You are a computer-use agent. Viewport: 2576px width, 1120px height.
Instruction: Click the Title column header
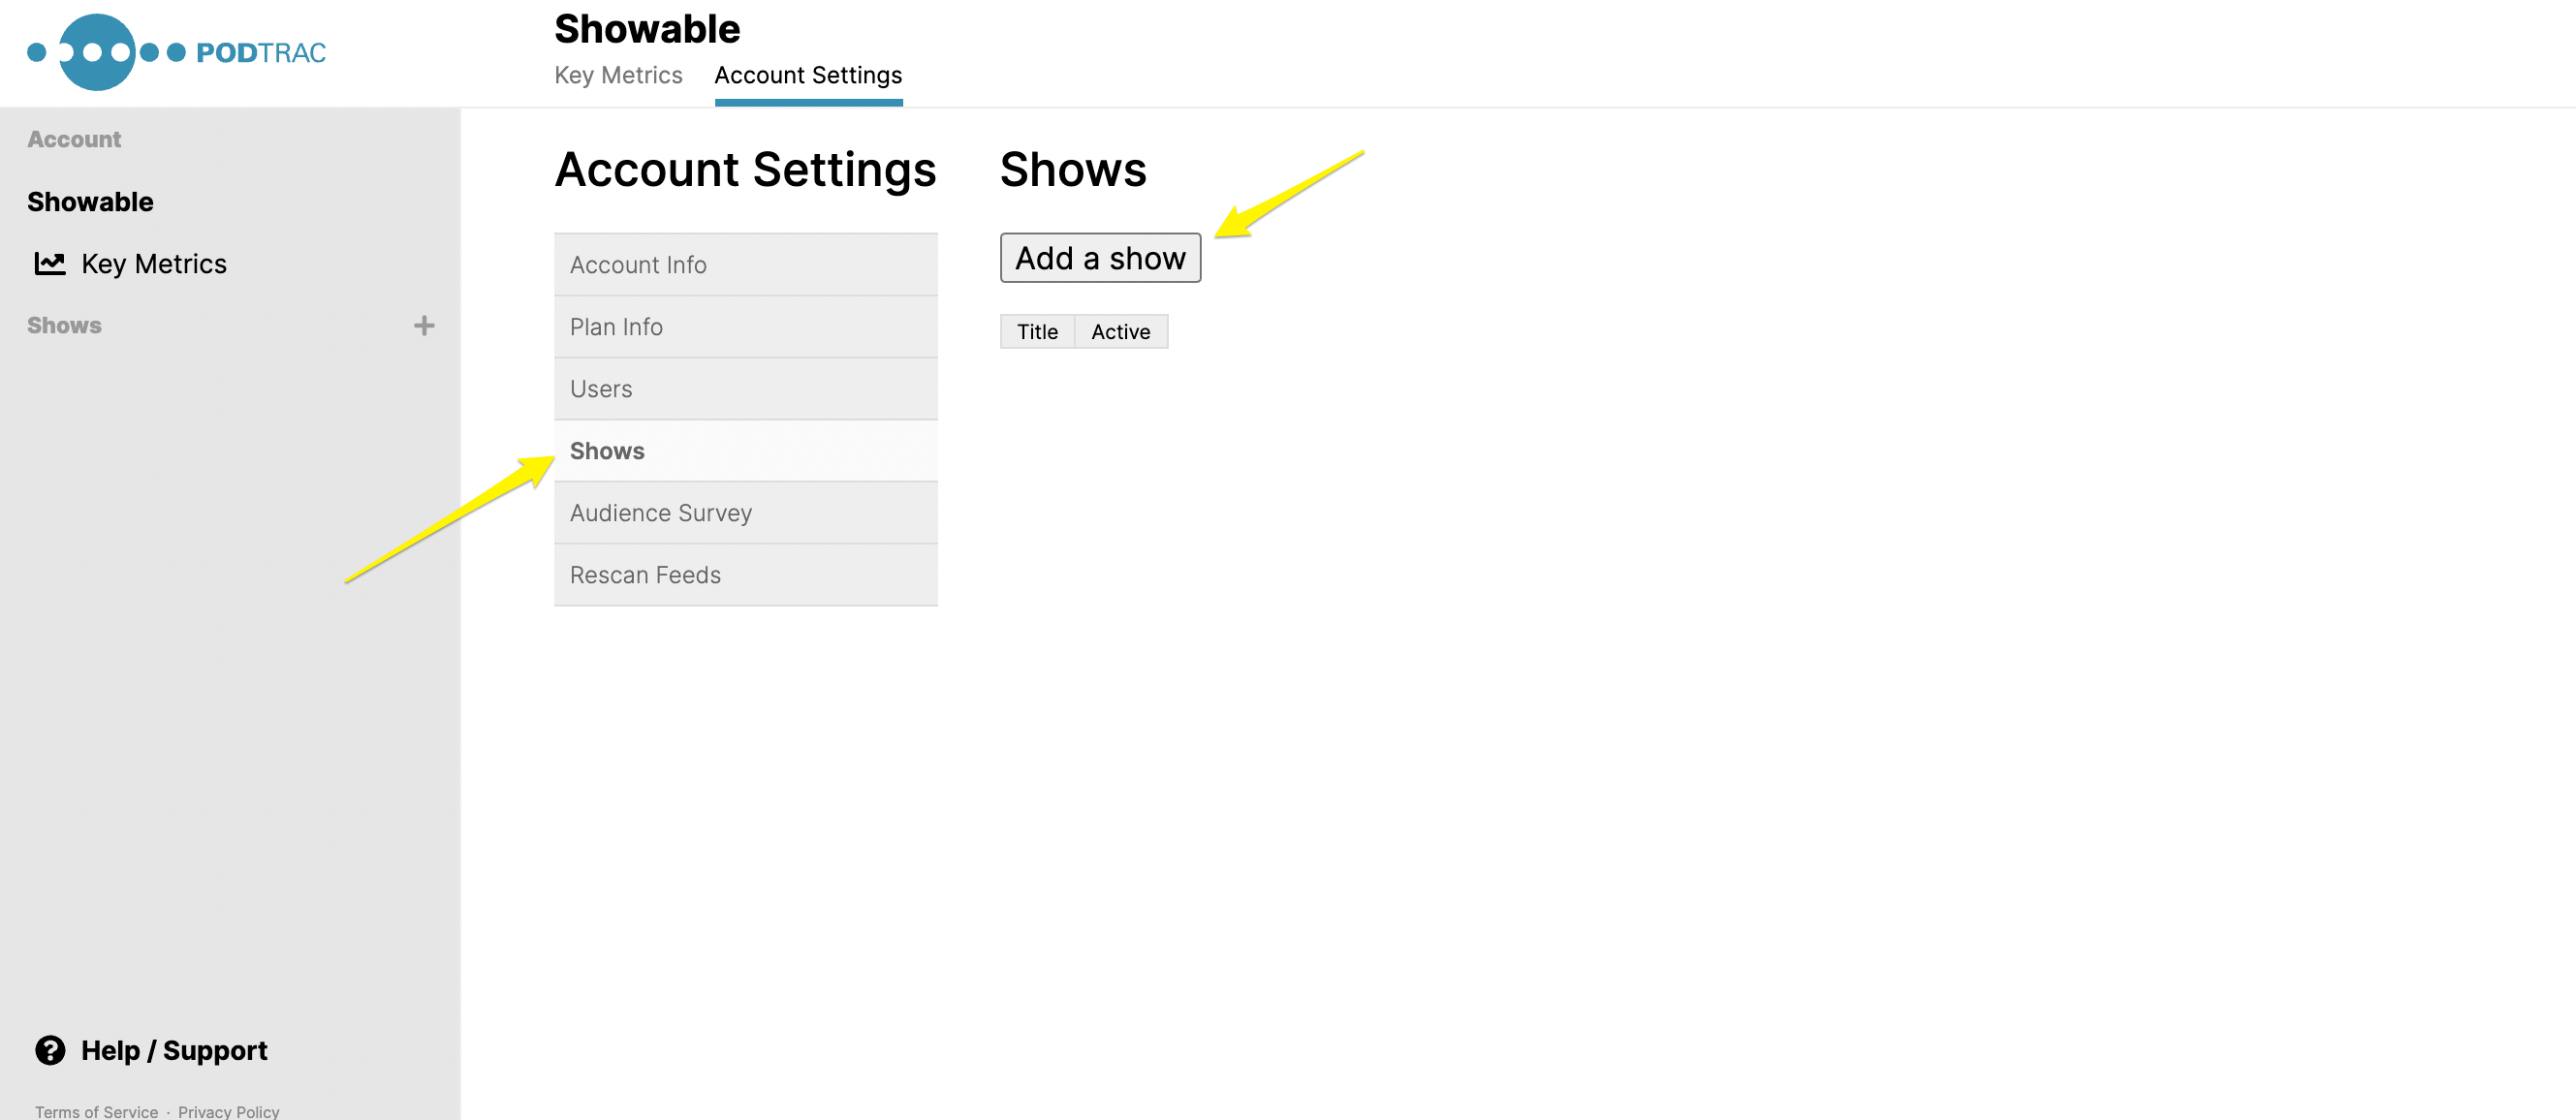click(x=1037, y=332)
